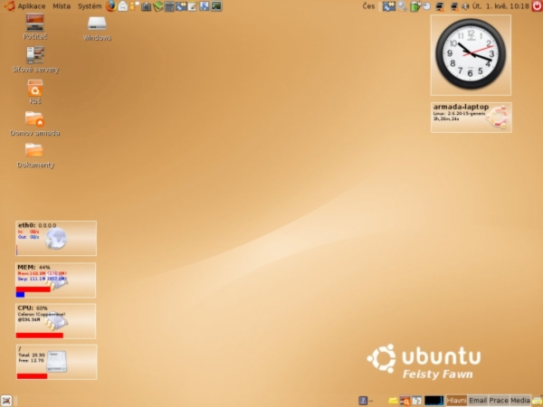The image size is (543, 407).
Task: Open the Koš trash desktop icon
Action: pos(35,91)
